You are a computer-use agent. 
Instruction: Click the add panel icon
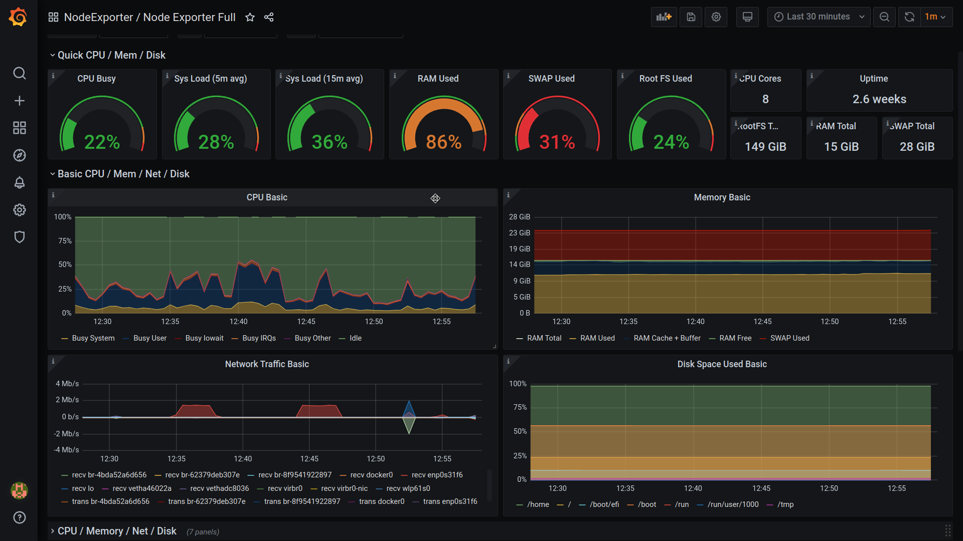pyautogui.click(x=665, y=17)
